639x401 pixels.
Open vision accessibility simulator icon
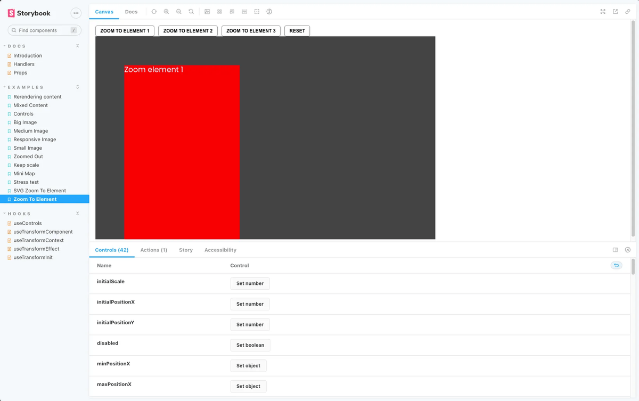click(x=269, y=12)
